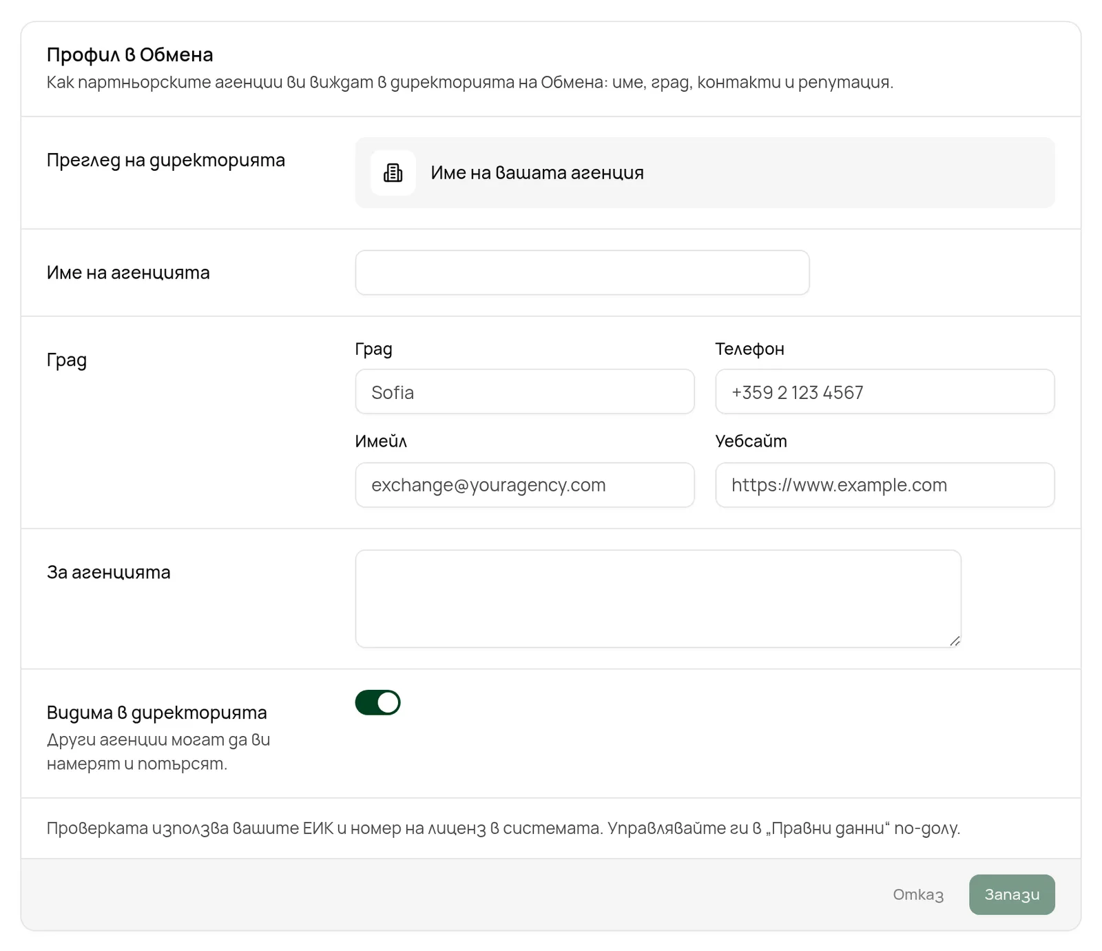The height and width of the screenshot is (951, 1102).
Task: Click the resize handle of the description textarea
Action: click(x=955, y=641)
